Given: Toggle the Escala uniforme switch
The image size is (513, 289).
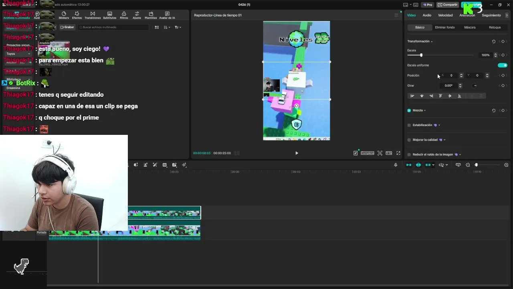Looking at the screenshot, I should [502, 65].
